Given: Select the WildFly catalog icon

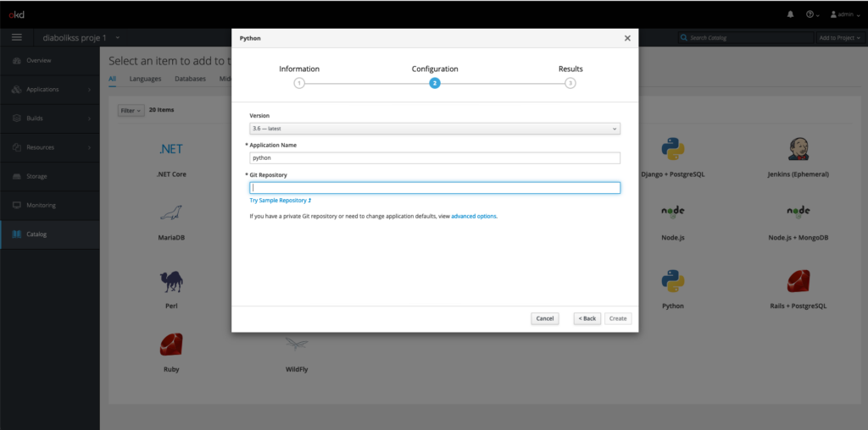Looking at the screenshot, I should (296, 345).
